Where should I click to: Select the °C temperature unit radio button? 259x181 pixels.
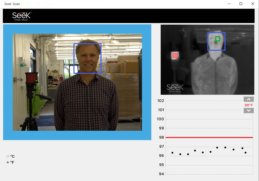(8, 156)
